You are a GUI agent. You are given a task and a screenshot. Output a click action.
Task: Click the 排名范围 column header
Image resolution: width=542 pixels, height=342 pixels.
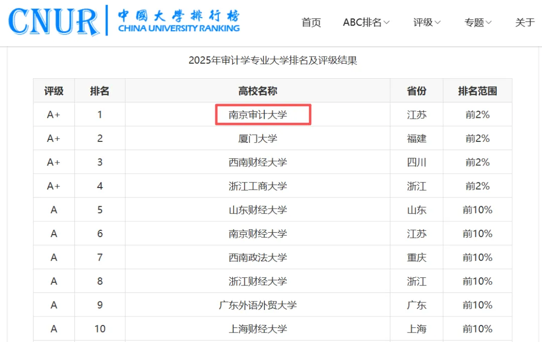(477, 91)
